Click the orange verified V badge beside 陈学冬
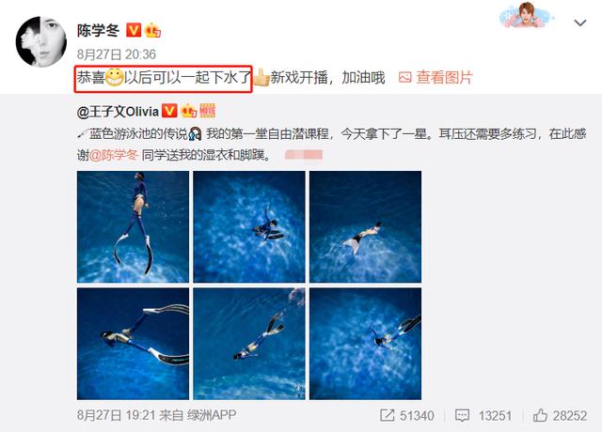602x432 pixels. coord(134,29)
